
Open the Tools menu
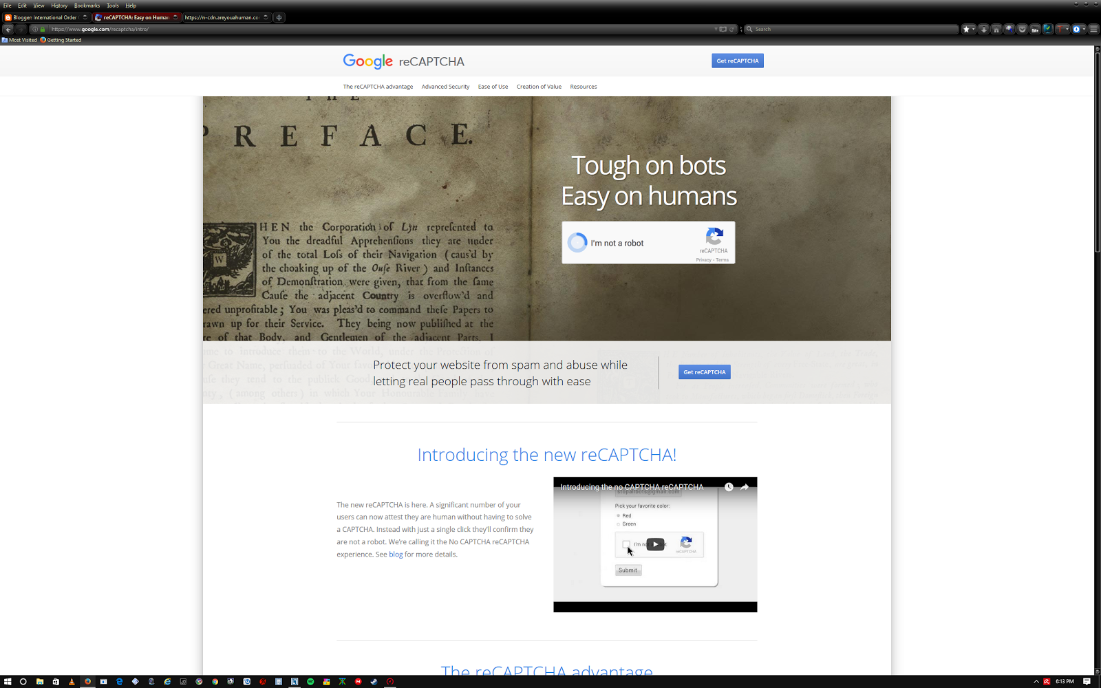(x=112, y=6)
